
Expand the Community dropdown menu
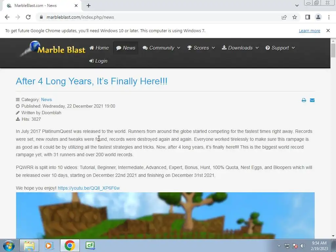(x=161, y=48)
